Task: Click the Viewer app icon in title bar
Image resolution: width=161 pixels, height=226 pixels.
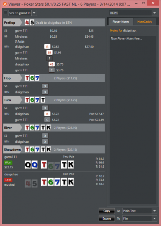Action: [5, 4]
